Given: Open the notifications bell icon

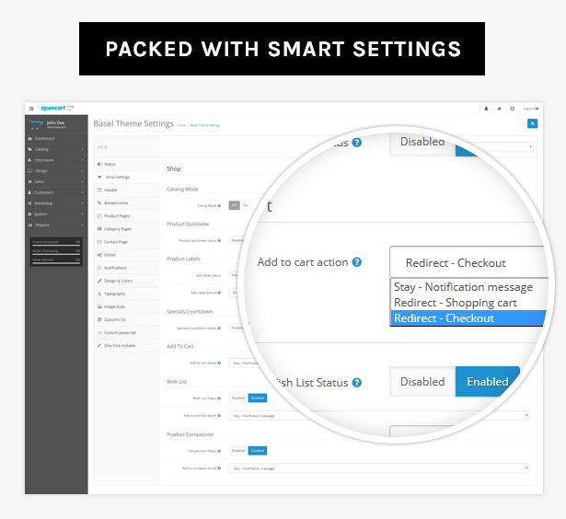Looking at the screenshot, I should [x=486, y=109].
